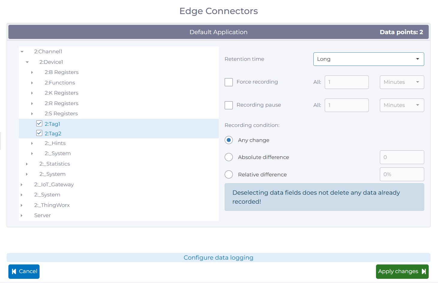Expand the 2:Functions node
Screen dimensions: 438x283
pyautogui.click(x=32, y=83)
